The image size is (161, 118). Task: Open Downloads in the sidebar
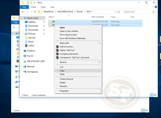[33, 26]
